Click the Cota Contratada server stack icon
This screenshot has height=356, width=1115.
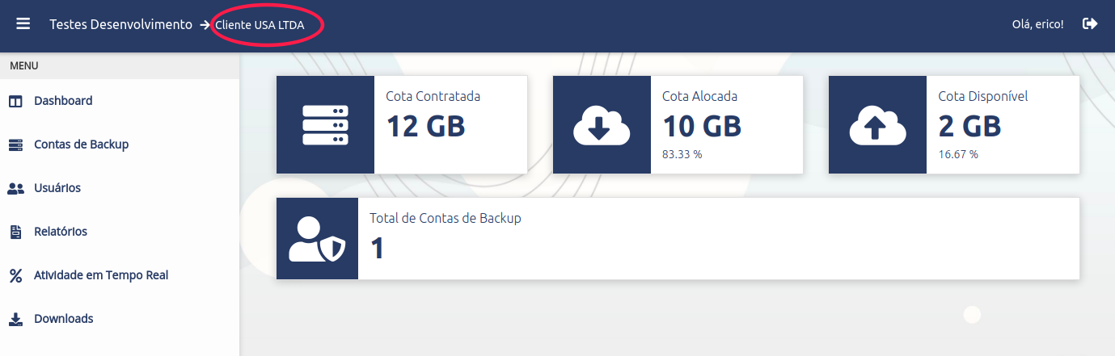click(x=325, y=125)
